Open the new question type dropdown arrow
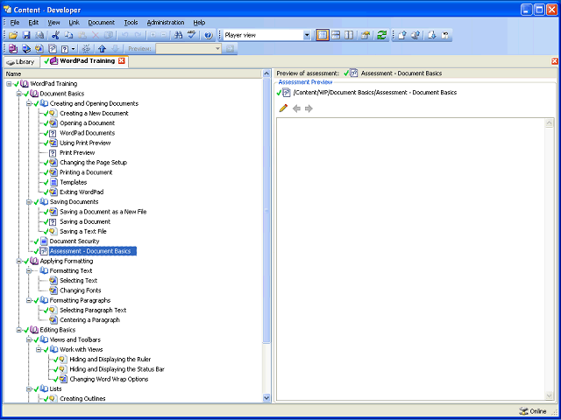Viewport: 561px width, 420px height. coord(73,49)
